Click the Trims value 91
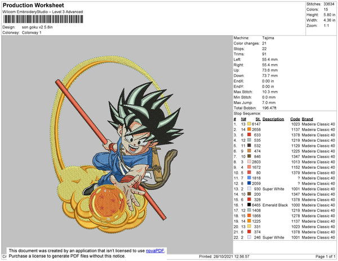Screen dimensions: 338x261 pos(264,54)
